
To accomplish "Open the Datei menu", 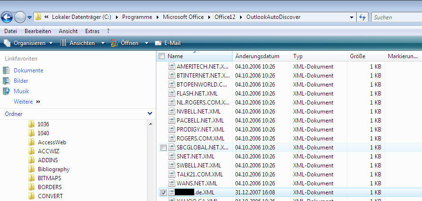I will [x=10, y=31].
